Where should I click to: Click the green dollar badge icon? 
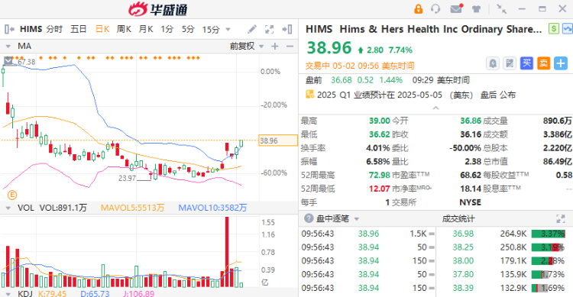coord(554,29)
